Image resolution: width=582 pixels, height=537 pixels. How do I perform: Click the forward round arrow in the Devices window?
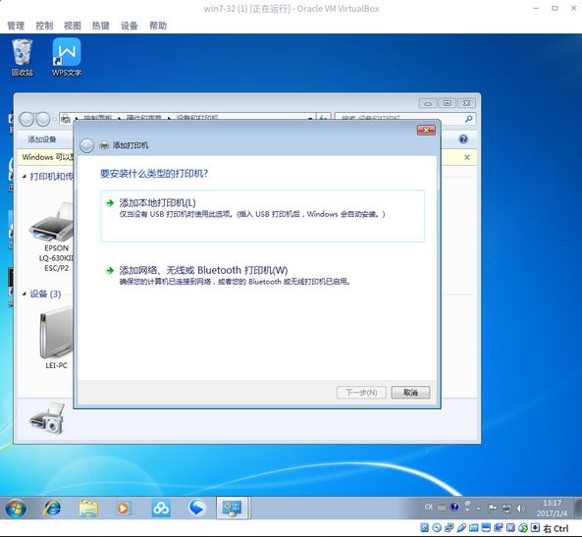click(43, 119)
